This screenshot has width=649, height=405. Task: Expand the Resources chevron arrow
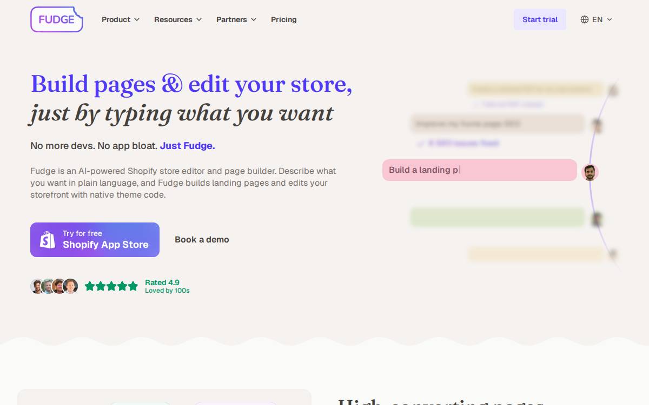pos(199,19)
